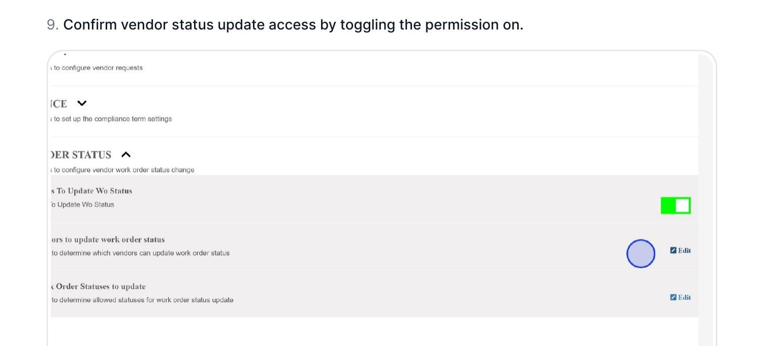
Task: Click 'allowed statuses for work order' description text
Action: (143, 300)
